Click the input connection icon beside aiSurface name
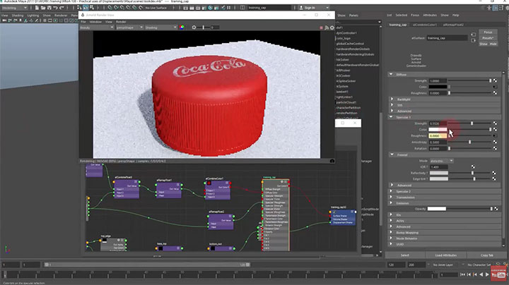This screenshot has height=285, width=509. point(473,35)
